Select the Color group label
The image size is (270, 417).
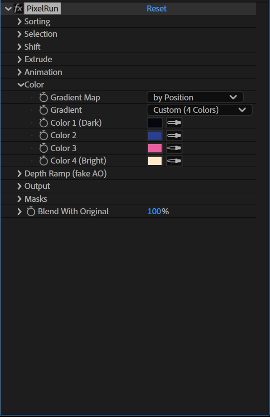pyautogui.click(x=34, y=85)
